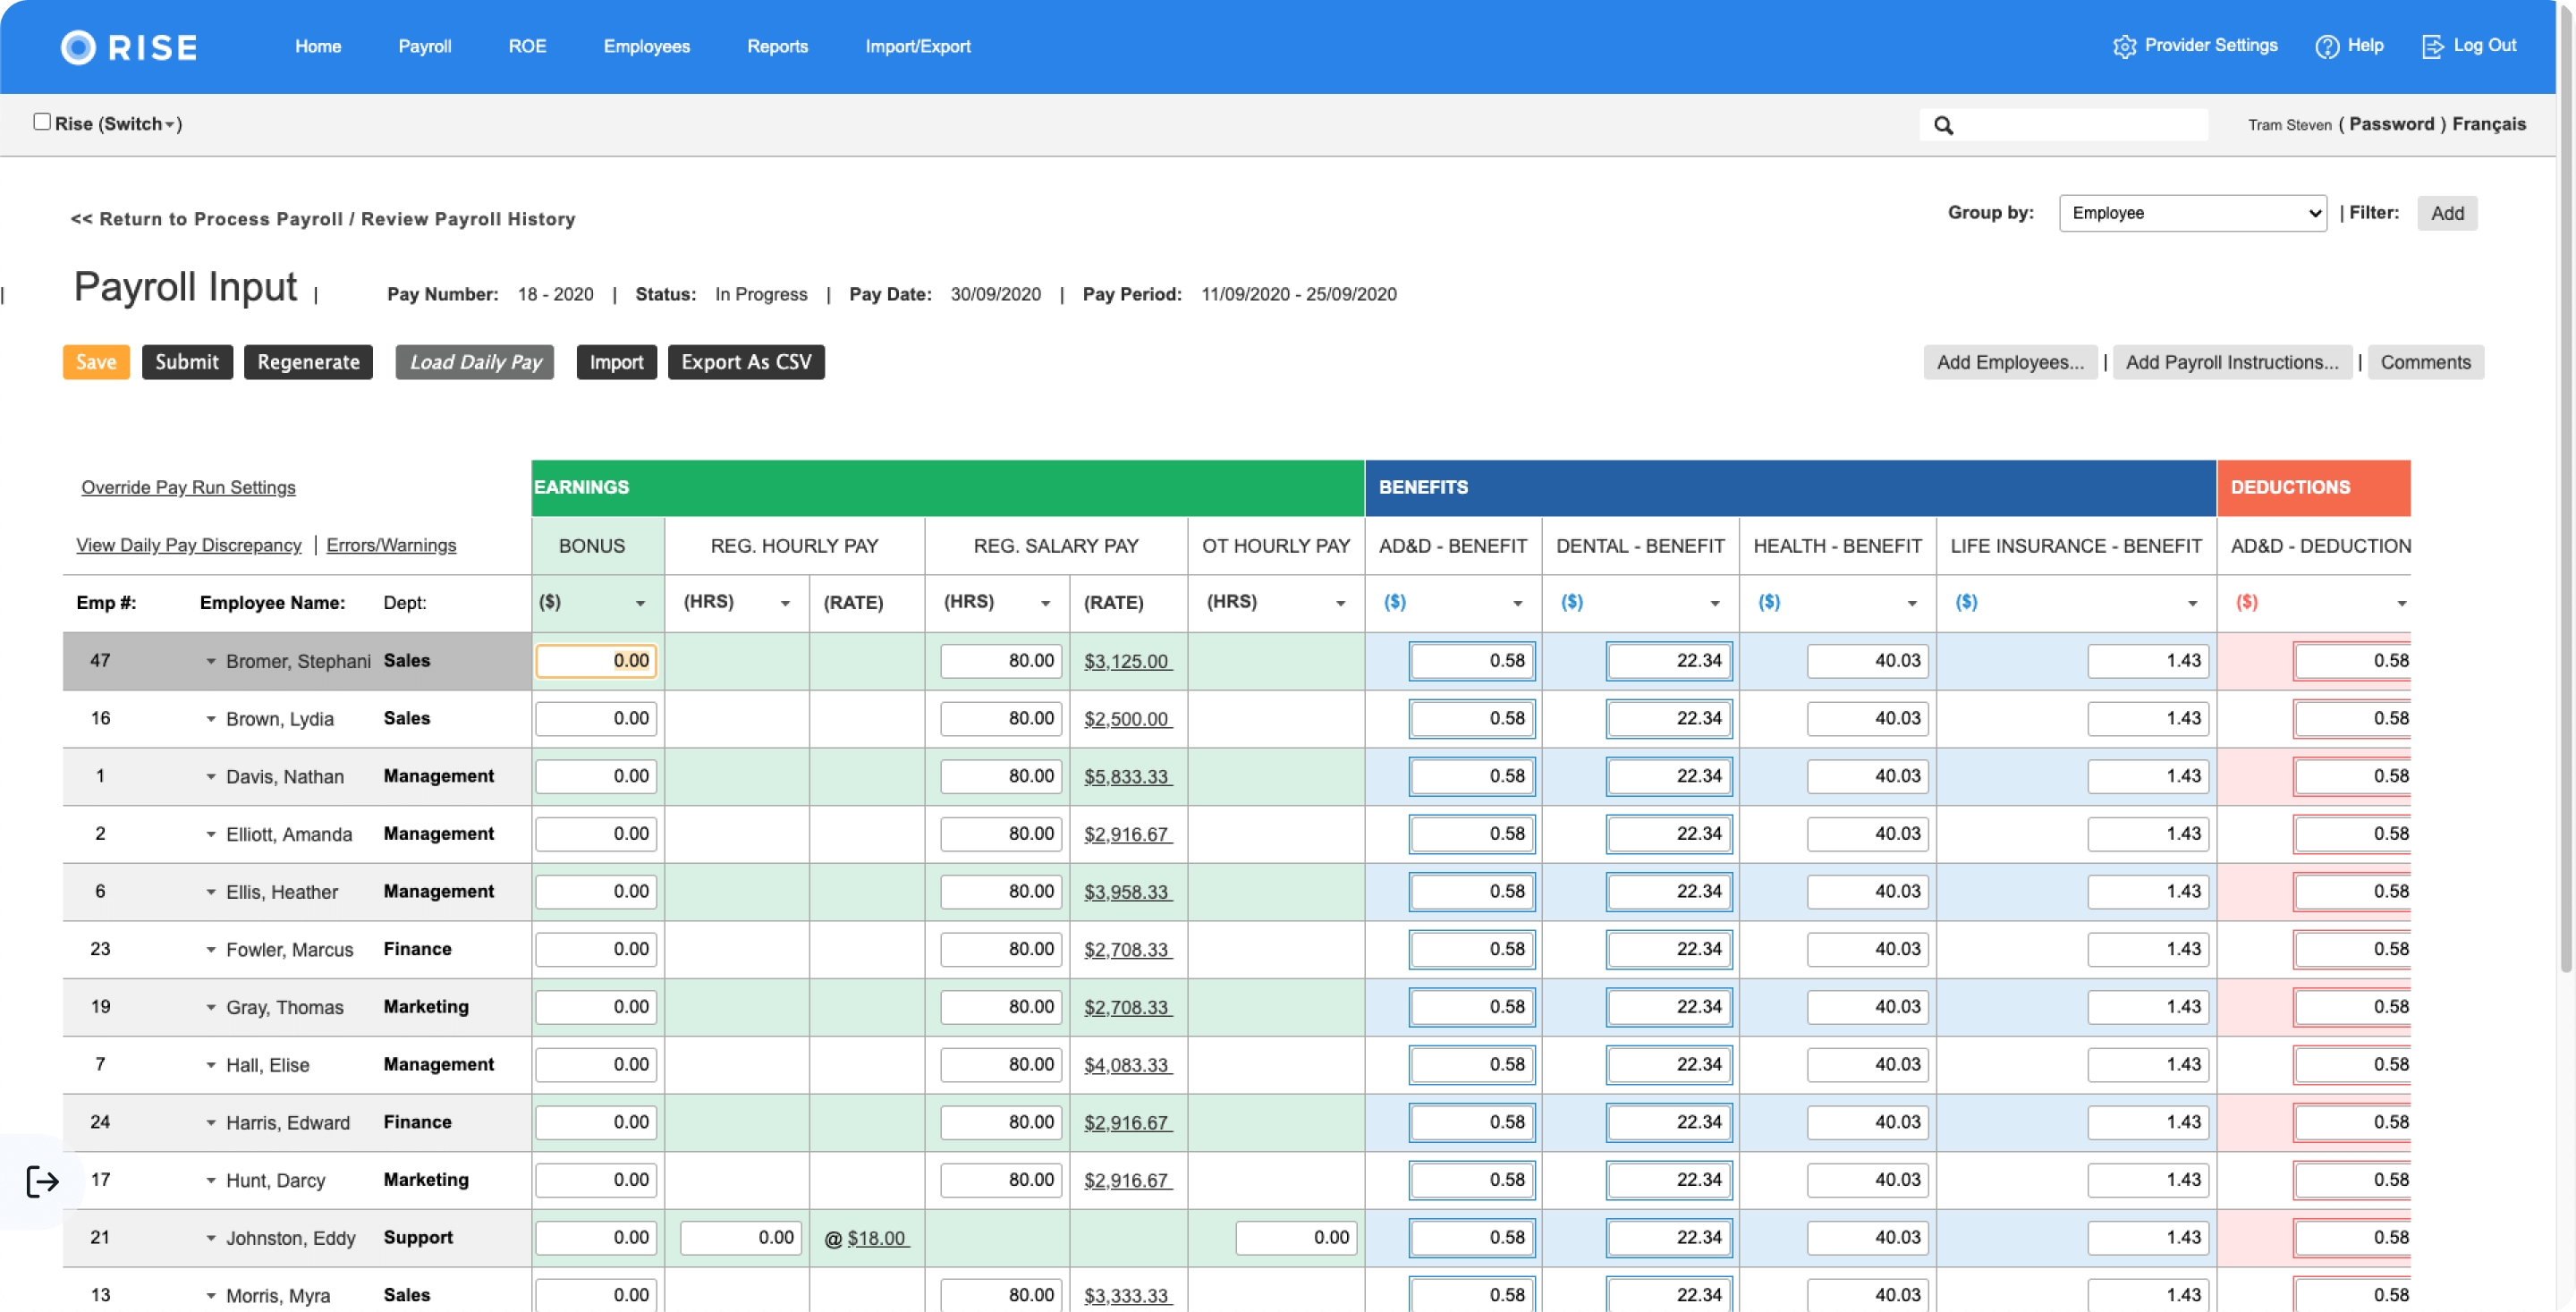The height and width of the screenshot is (1312, 2576).
Task: Click Gray, Thomas dental benefit field
Action: [x=1669, y=1007]
